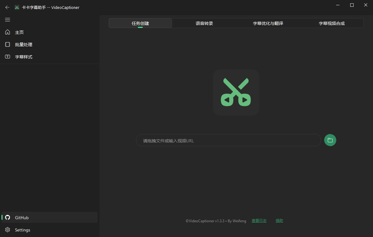This screenshot has width=373, height=237.
Task: Minimize the VideoCaptioner window
Action: coord(338,5)
